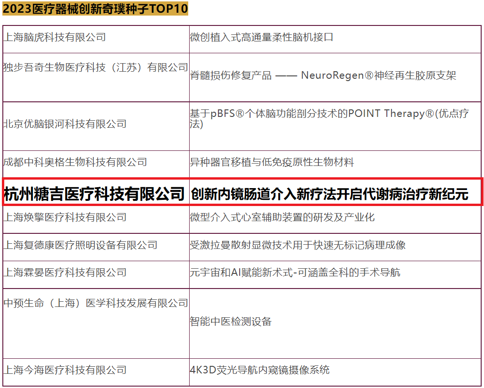This screenshot has width=484, height=388.
Task: Select the text 4K3D荧光导航内窥镜摄像系统
Action: [259, 370]
